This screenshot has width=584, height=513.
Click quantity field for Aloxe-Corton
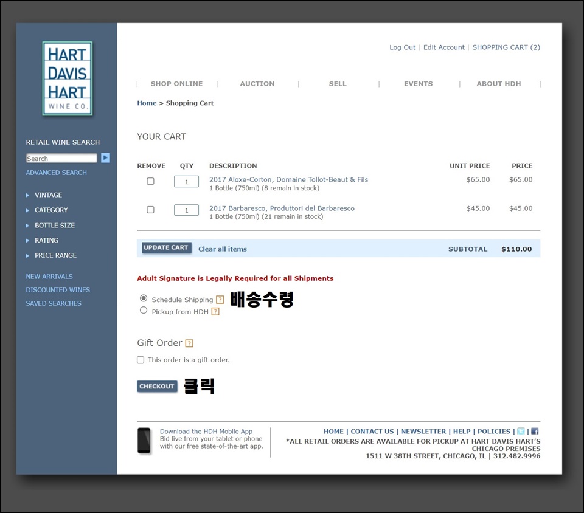pyautogui.click(x=186, y=182)
